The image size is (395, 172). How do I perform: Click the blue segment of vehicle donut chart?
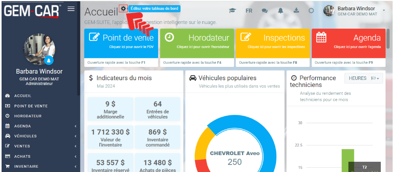tap(252, 130)
